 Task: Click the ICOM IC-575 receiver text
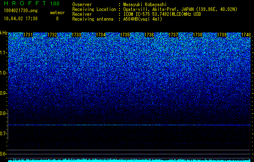162,14
